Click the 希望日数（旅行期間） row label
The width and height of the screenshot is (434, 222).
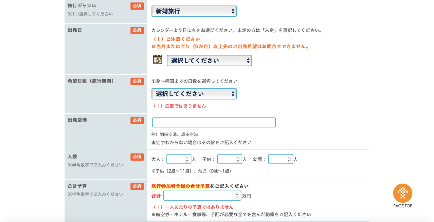pyautogui.click(x=91, y=81)
